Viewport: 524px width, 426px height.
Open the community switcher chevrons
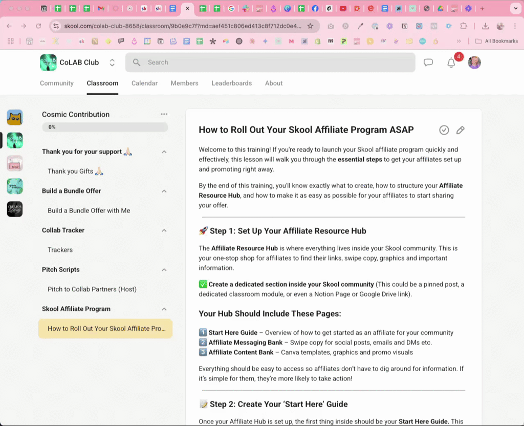tap(112, 62)
